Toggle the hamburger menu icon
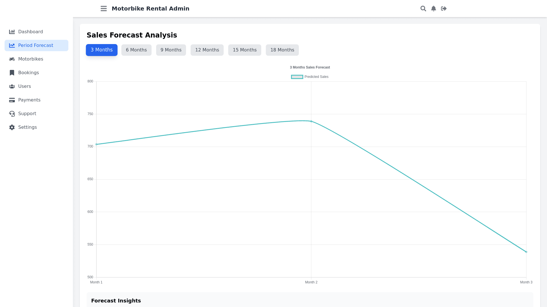Viewport: 547px width, 307px height. tap(104, 9)
